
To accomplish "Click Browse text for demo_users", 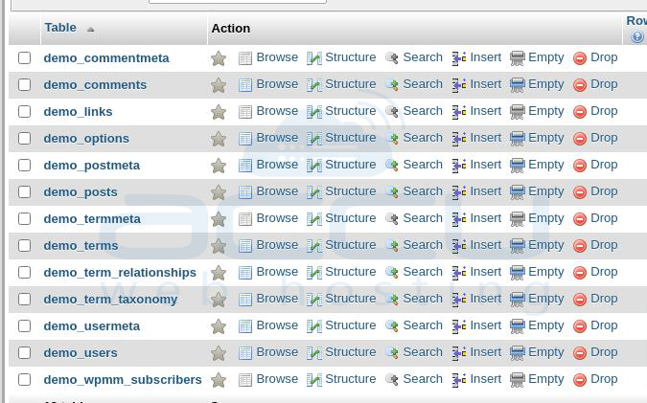I will [x=277, y=352].
